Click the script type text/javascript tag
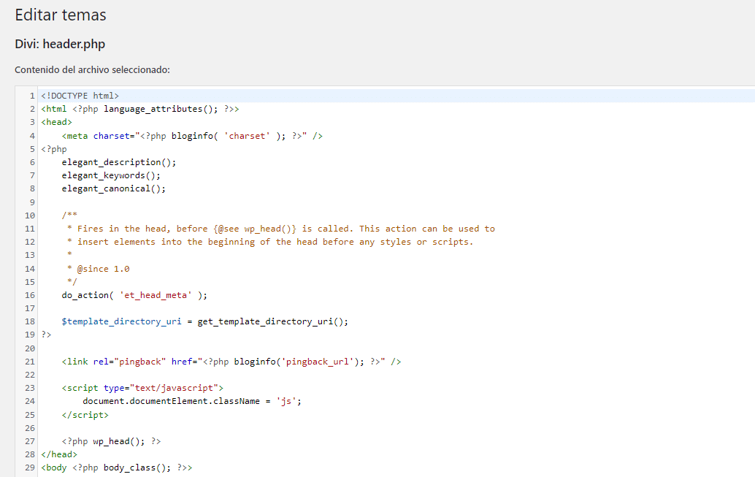Image resolution: width=755 pixels, height=477 pixels. click(142, 389)
